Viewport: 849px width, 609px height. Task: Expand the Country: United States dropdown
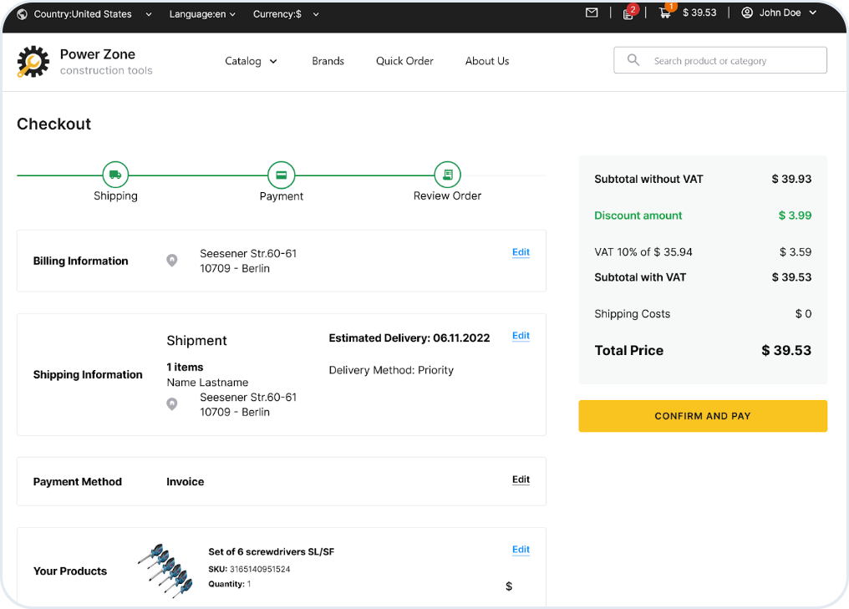point(92,14)
